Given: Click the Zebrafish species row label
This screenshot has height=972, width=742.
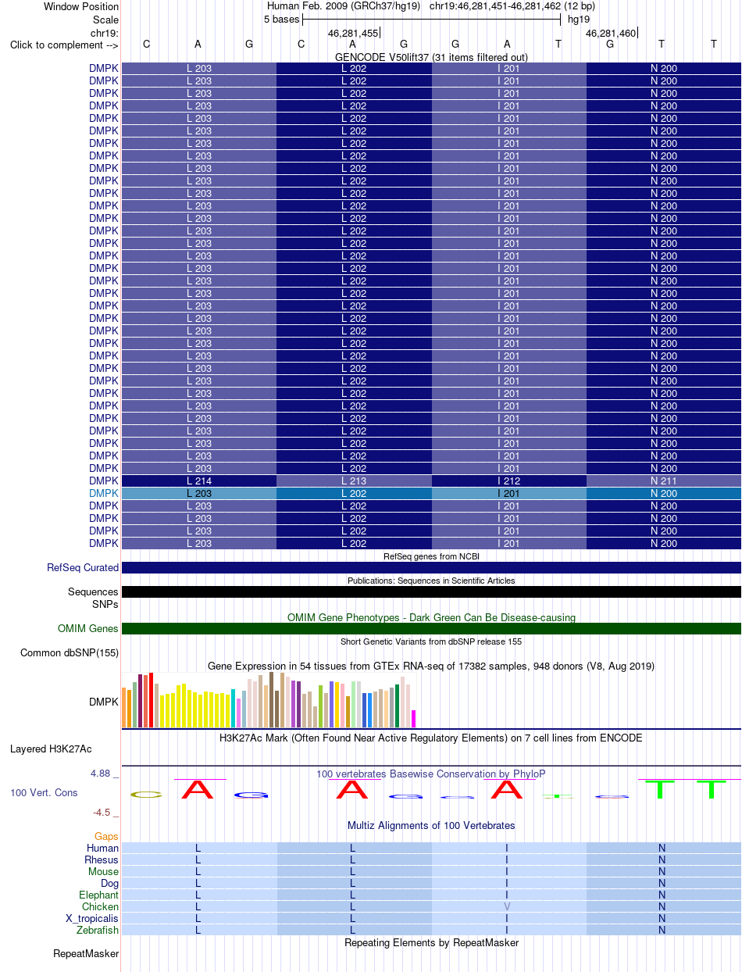Looking at the screenshot, I should click(x=98, y=930).
